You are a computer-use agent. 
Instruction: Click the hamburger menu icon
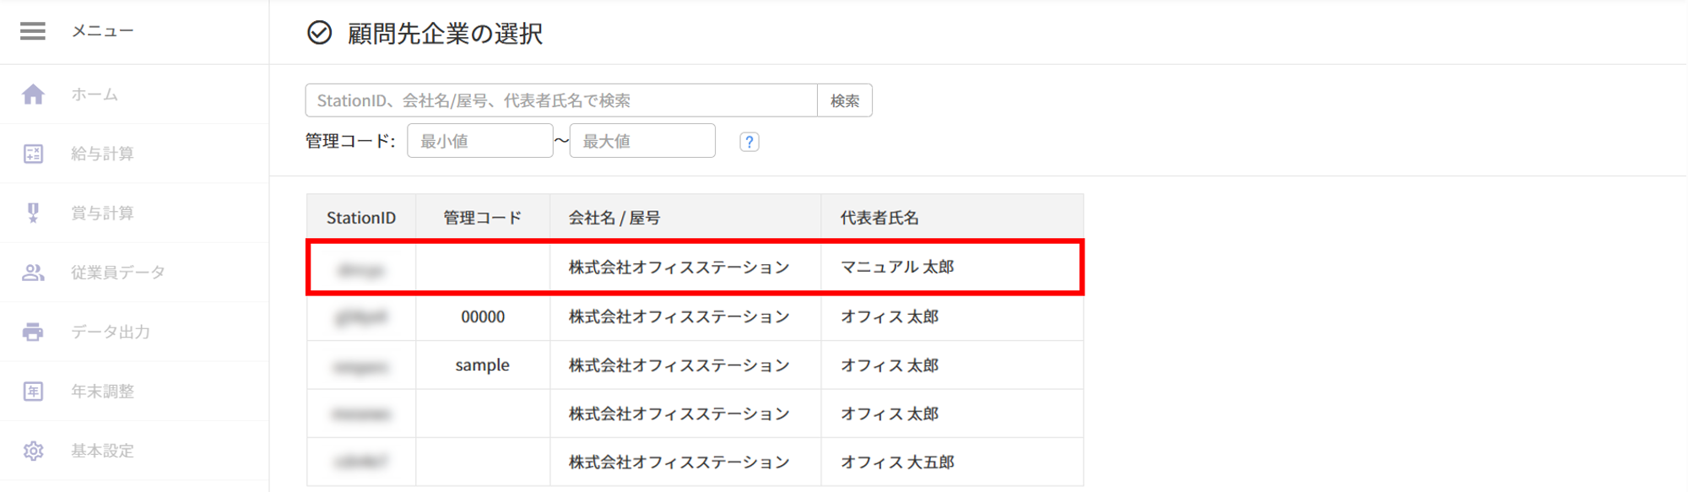pyautogui.click(x=33, y=31)
